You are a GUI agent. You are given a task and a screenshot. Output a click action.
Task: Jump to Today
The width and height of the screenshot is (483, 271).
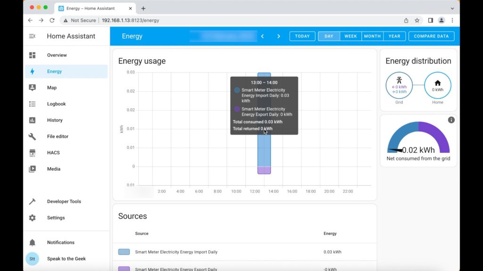pyautogui.click(x=302, y=36)
